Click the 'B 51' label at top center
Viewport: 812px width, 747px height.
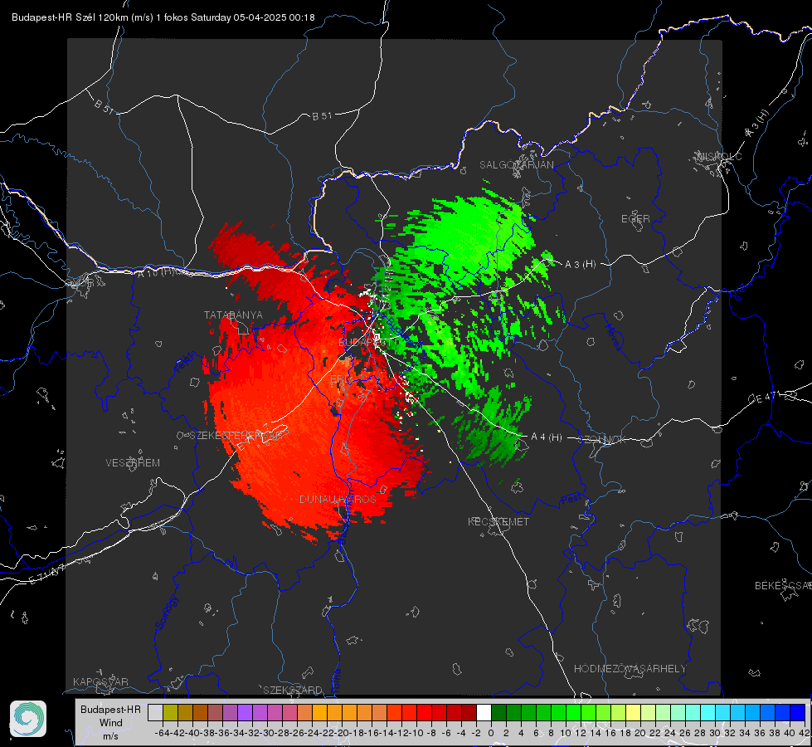click(x=322, y=116)
